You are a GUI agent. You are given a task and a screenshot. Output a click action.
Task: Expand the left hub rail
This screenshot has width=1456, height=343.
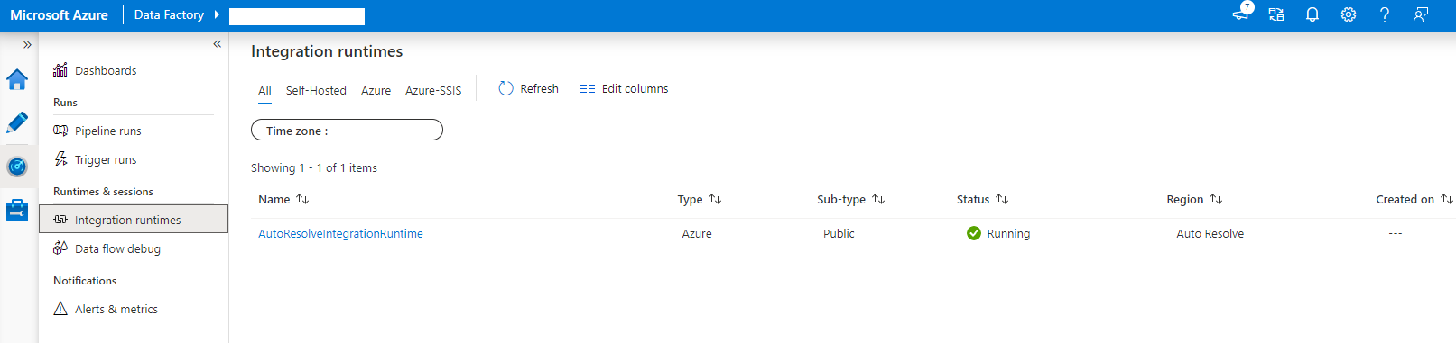27,44
